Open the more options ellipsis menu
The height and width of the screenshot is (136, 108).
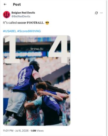coord(101,13)
